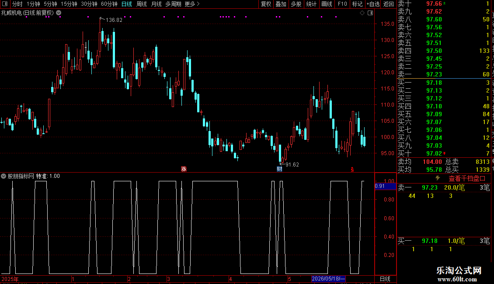494x284 pixels.
Task: Click the 买五 price 97.09
Action: point(434,114)
